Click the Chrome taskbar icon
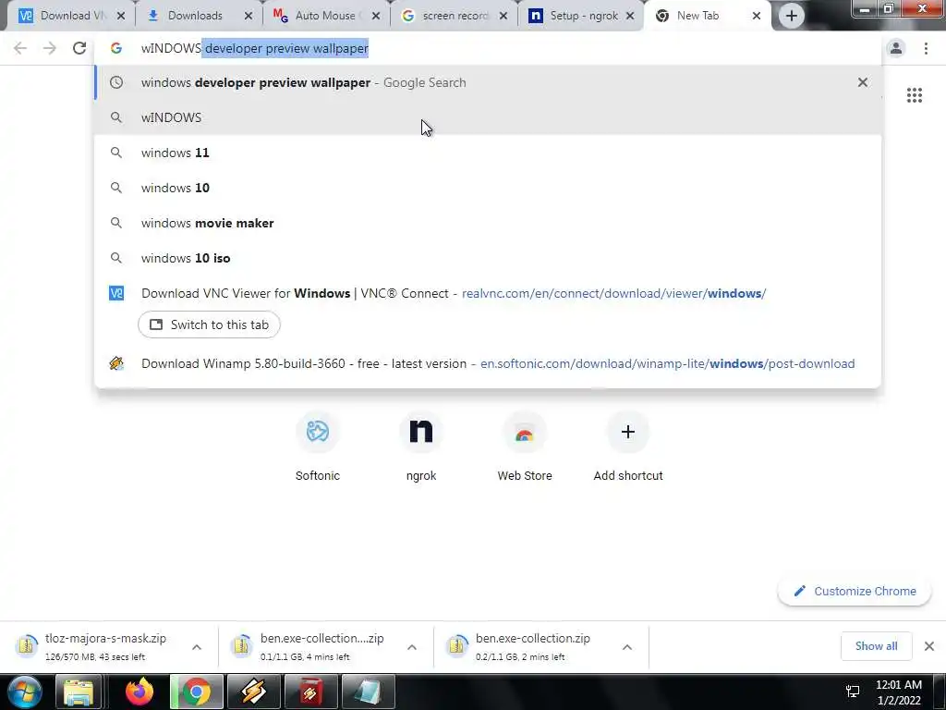The width and height of the screenshot is (946, 710). (196, 692)
